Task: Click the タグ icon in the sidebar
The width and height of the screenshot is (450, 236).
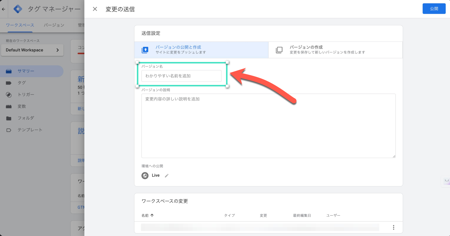Action: 9,83
